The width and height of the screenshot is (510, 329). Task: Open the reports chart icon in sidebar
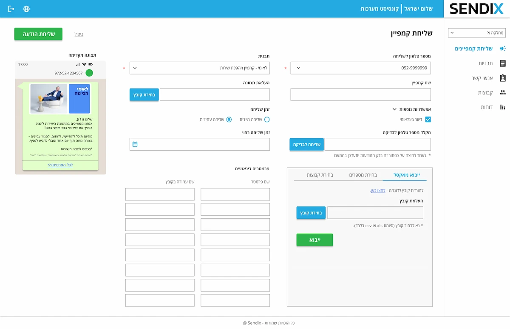[503, 107]
